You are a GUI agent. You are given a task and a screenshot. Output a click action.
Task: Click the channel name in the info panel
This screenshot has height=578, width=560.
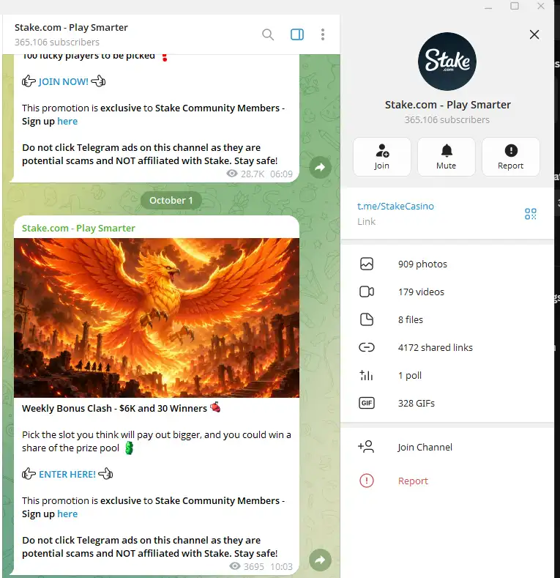(x=447, y=105)
